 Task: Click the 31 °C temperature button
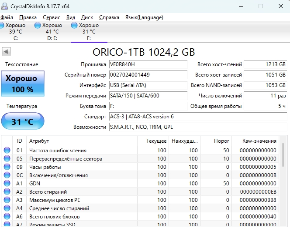tap(22, 121)
